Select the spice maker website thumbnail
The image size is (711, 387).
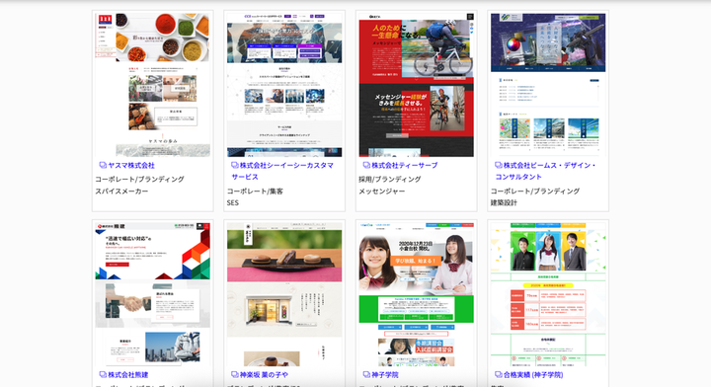click(152, 85)
